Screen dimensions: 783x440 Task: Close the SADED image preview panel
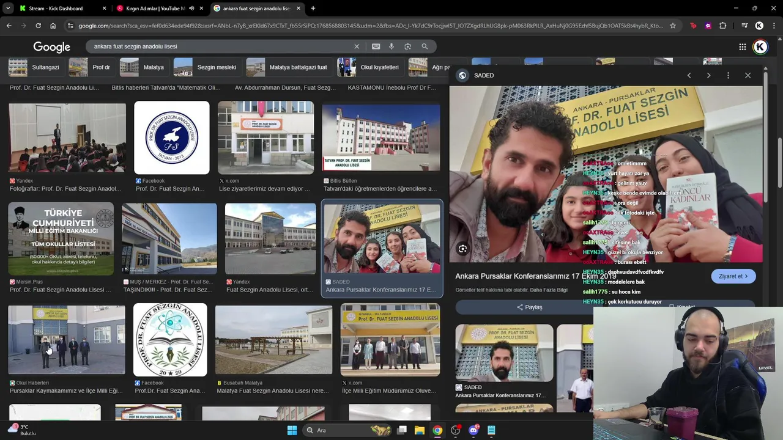[x=748, y=75]
